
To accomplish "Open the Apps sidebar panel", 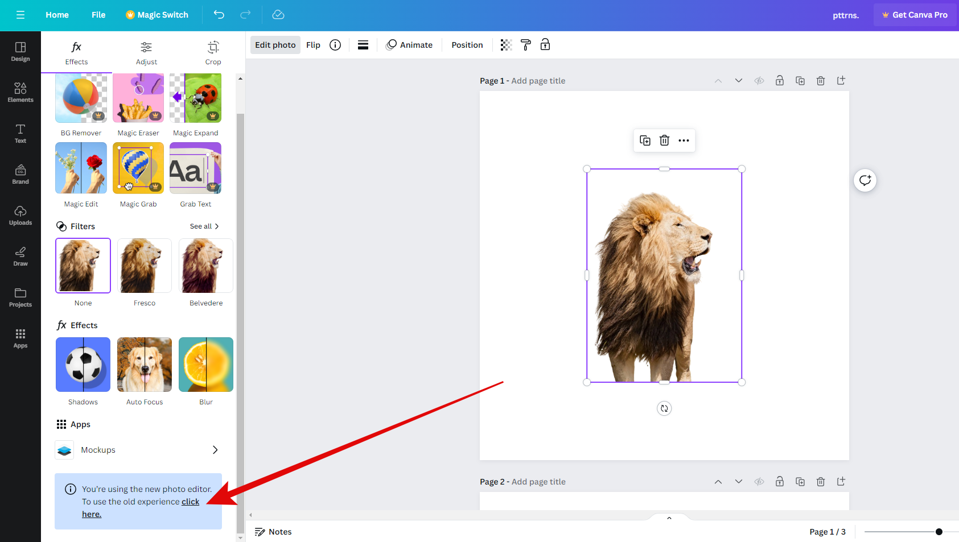I will click(20, 338).
